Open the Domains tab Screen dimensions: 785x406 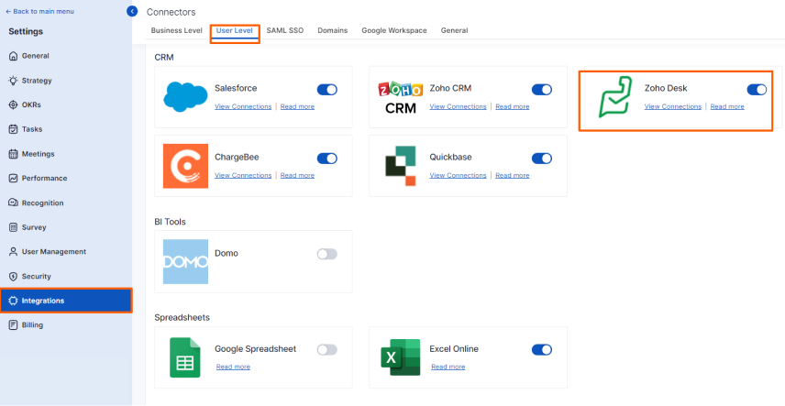(332, 30)
